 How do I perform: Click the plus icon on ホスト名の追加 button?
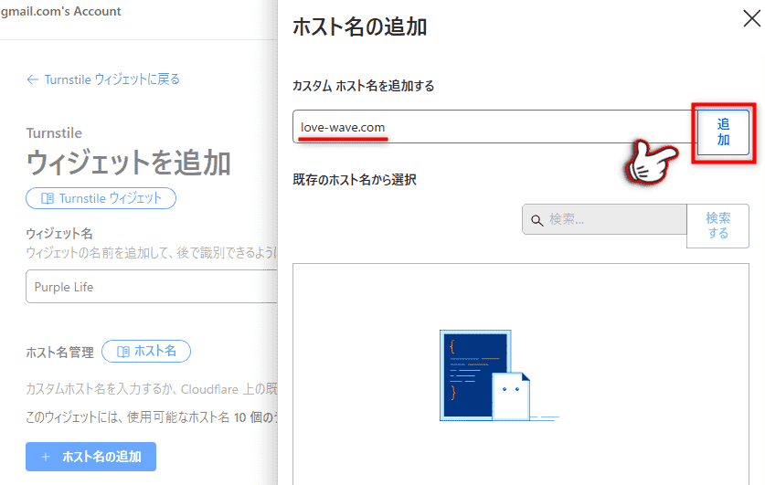tap(45, 457)
